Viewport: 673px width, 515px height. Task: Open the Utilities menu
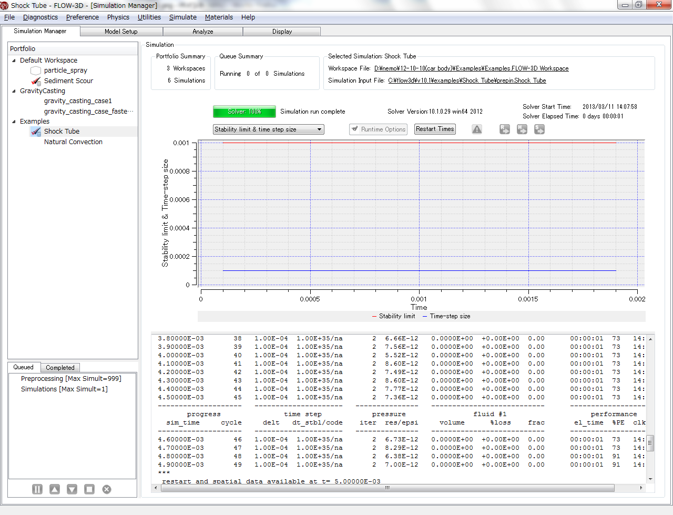(149, 17)
